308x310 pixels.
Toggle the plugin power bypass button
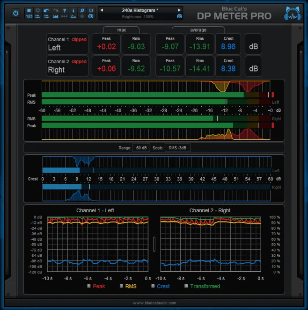[15, 13]
